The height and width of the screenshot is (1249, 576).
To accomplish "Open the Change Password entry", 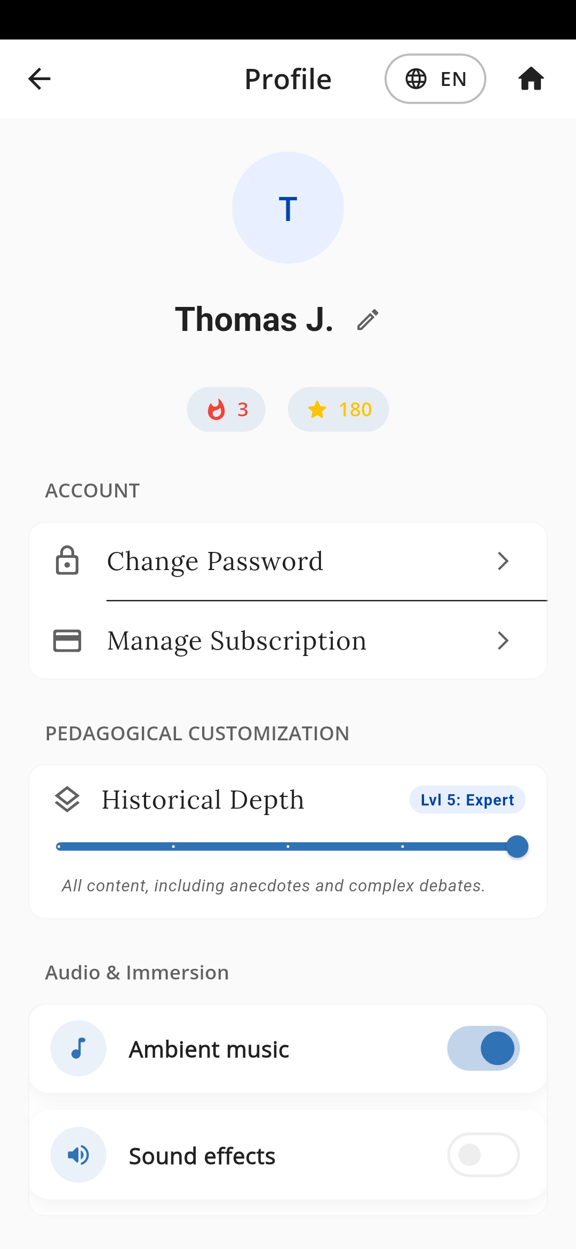I will [x=215, y=561].
